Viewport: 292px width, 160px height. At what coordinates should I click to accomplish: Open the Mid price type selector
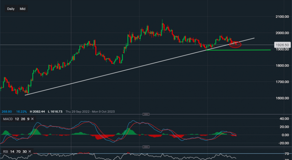click(22, 9)
